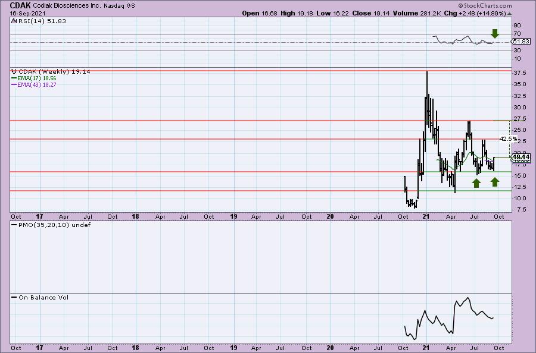This screenshot has height=353, width=536.
Task: Click the 37.5 price axis label
Action: [x=519, y=73]
